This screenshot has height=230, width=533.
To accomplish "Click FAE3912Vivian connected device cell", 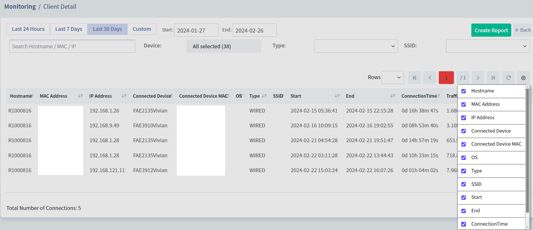I will pyautogui.click(x=150, y=170).
